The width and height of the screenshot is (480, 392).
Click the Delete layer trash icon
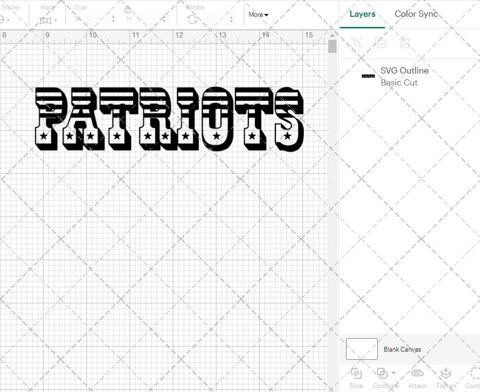(x=405, y=43)
